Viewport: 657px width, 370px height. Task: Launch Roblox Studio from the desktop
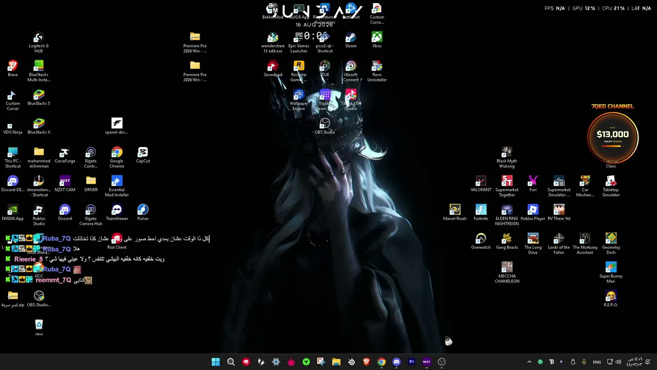coord(38,215)
